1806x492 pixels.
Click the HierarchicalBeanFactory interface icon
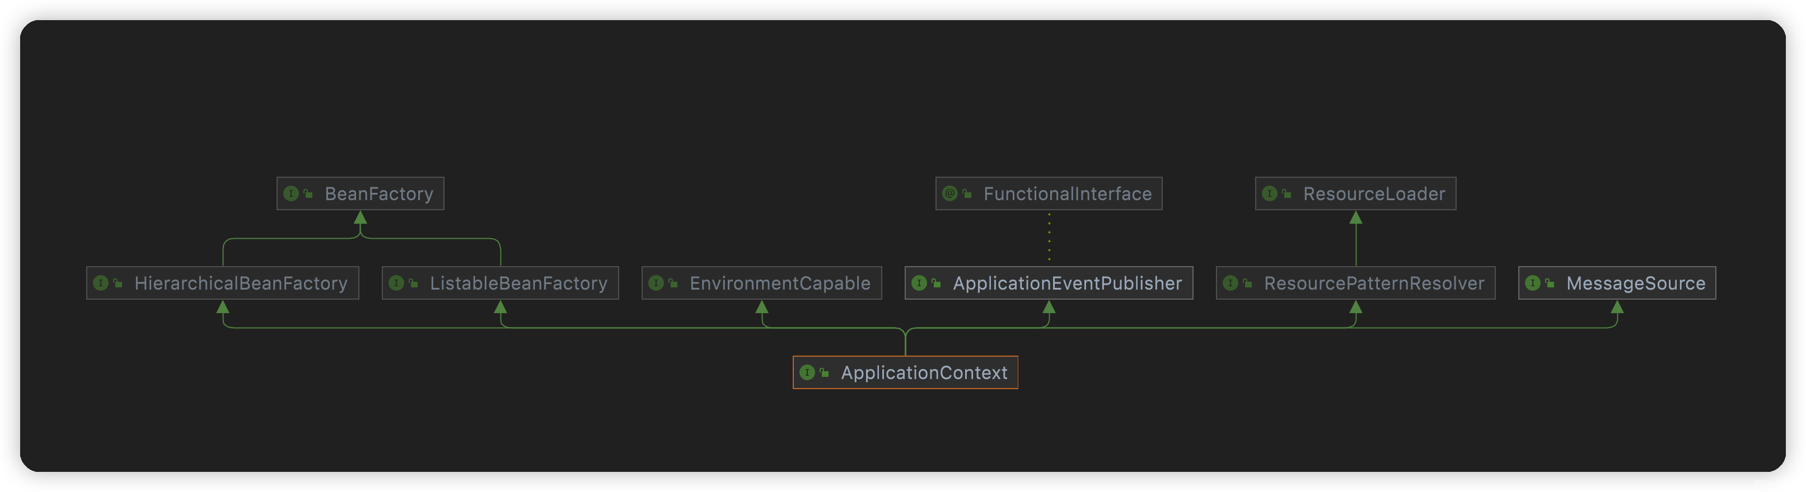pos(101,283)
